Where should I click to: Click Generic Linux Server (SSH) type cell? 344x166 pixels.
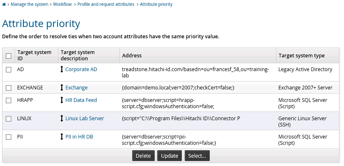pyautogui.click(x=308, y=121)
